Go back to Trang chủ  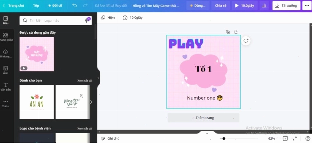(x=13, y=5)
